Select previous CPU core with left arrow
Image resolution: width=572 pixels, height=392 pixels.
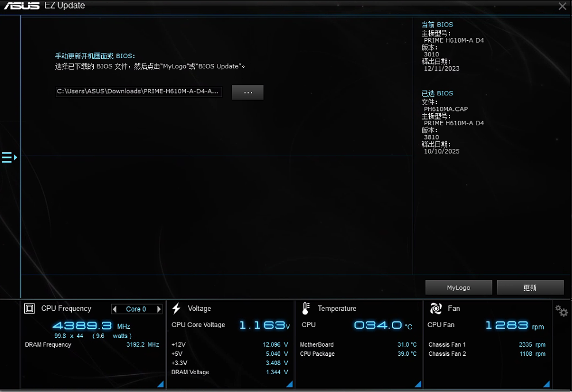(115, 309)
